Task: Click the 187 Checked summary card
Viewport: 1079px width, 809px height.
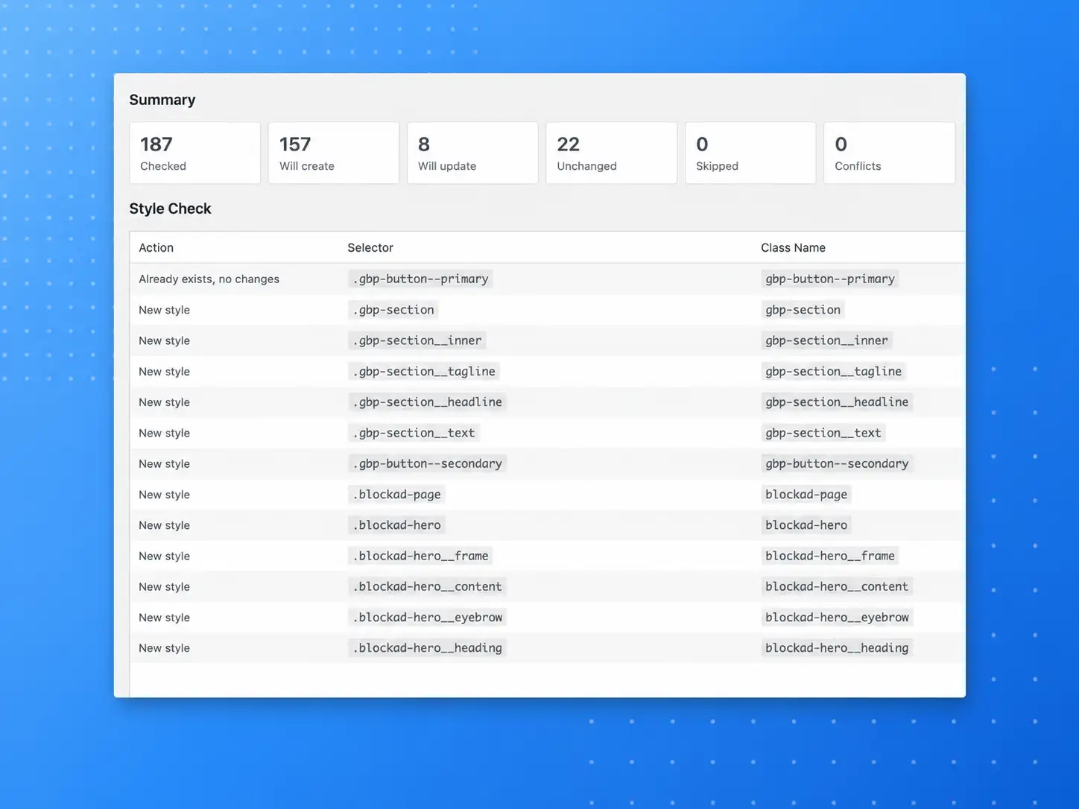Action: [194, 153]
